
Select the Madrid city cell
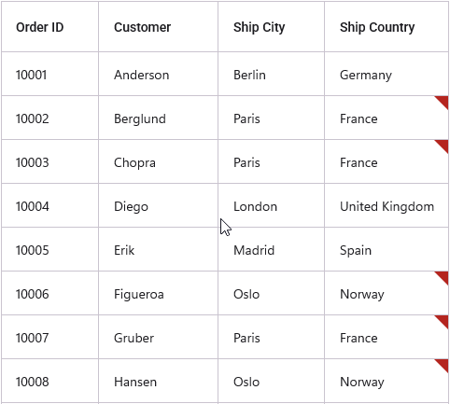(x=271, y=249)
